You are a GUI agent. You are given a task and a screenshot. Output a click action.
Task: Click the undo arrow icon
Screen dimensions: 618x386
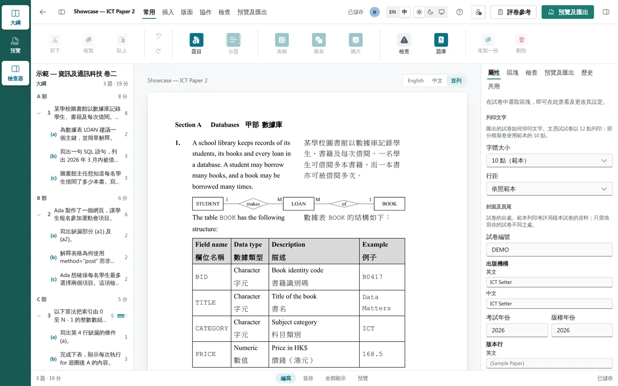[x=158, y=36]
